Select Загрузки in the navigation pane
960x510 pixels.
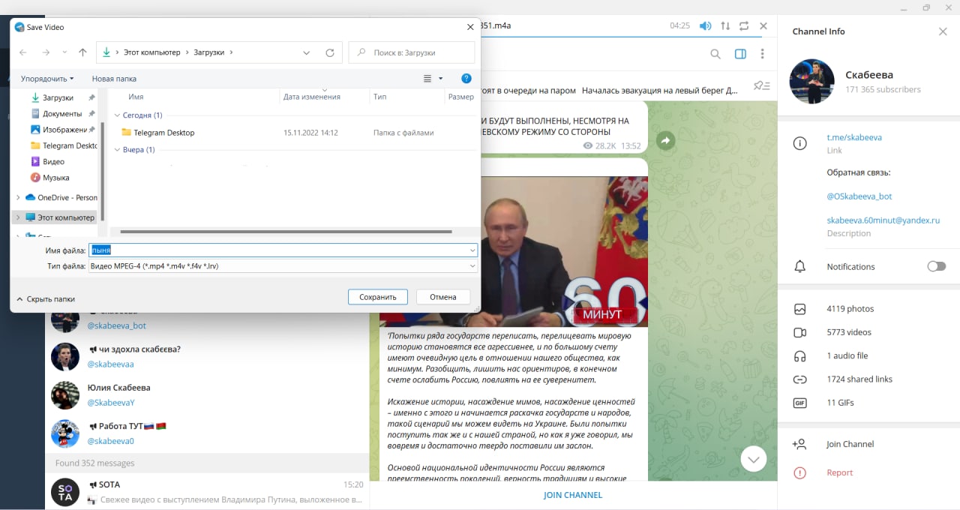(x=58, y=97)
